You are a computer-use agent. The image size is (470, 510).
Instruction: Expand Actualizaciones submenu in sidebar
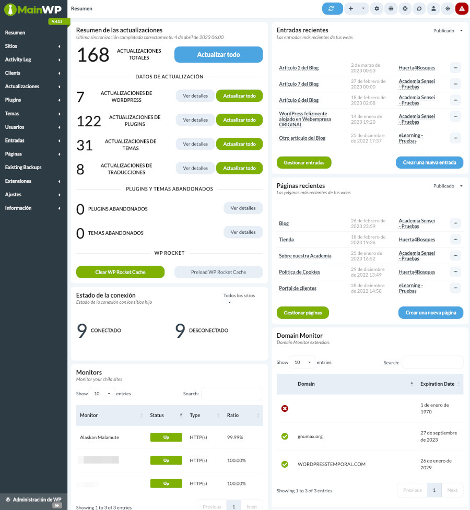pyautogui.click(x=59, y=87)
